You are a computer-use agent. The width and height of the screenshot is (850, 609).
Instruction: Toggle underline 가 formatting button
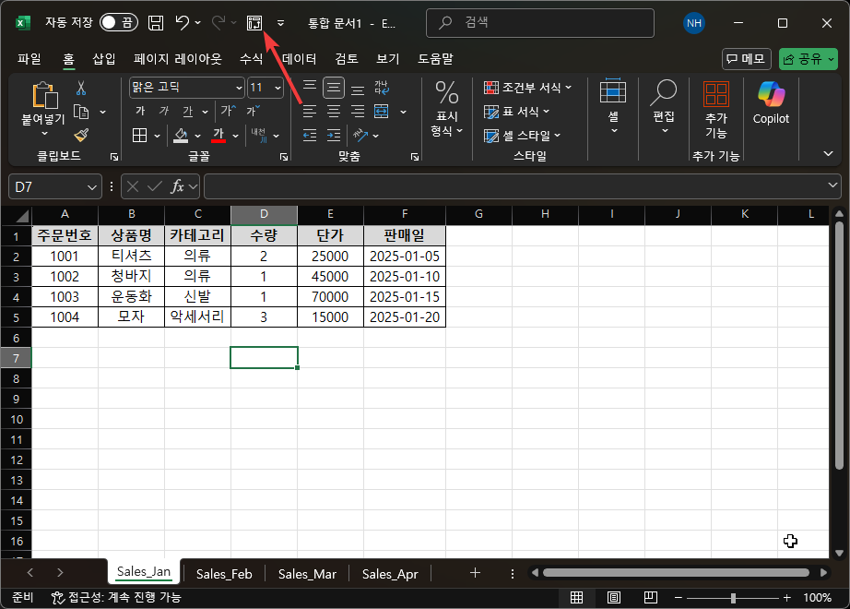coord(187,112)
